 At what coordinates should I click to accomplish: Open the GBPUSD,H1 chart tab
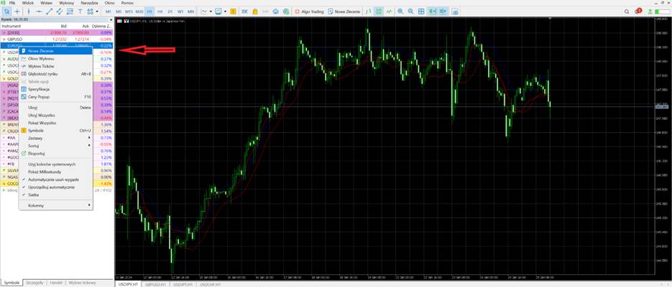(x=155, y=284)
